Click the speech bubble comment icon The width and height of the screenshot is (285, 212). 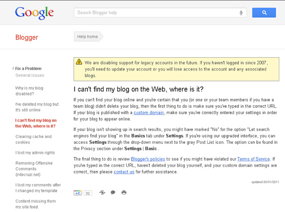click(113, 192)
